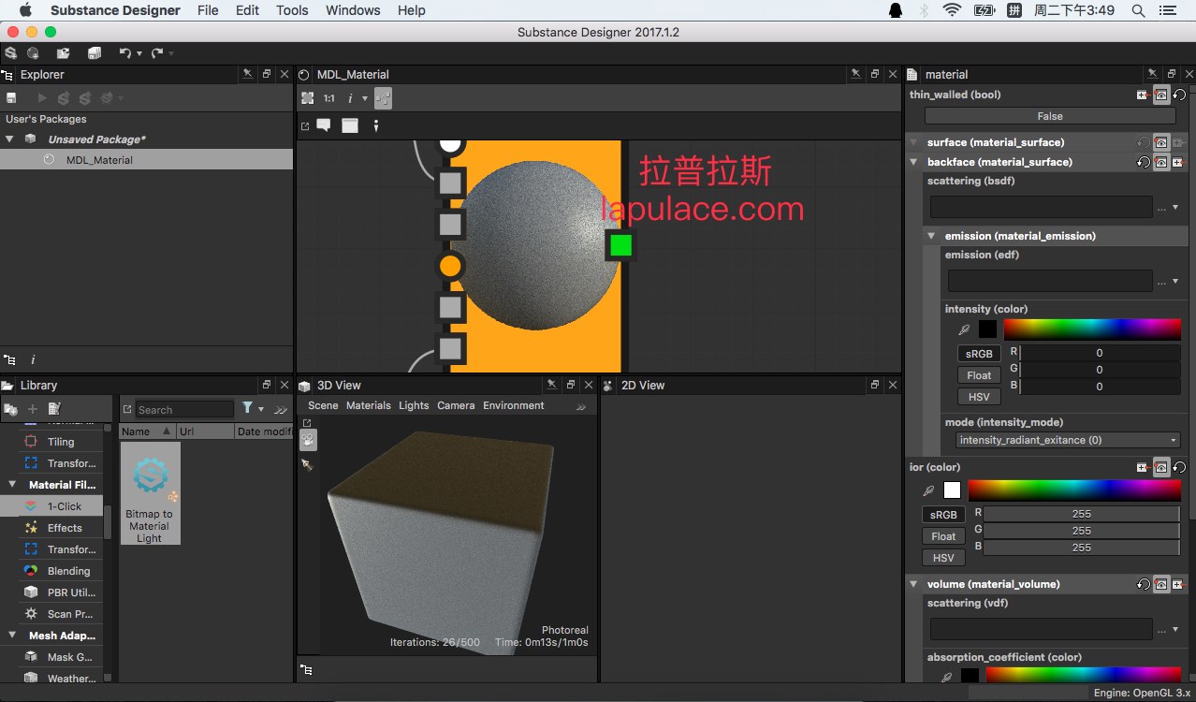The width and height of the screenshot is (1196, 702).
Task: Click the plus icon in Library toolbar
Action: tap(33, 409)
